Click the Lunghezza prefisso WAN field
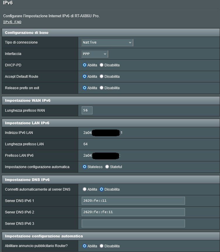Viewport: 220px width, 252px height. (x=87, y=111)
